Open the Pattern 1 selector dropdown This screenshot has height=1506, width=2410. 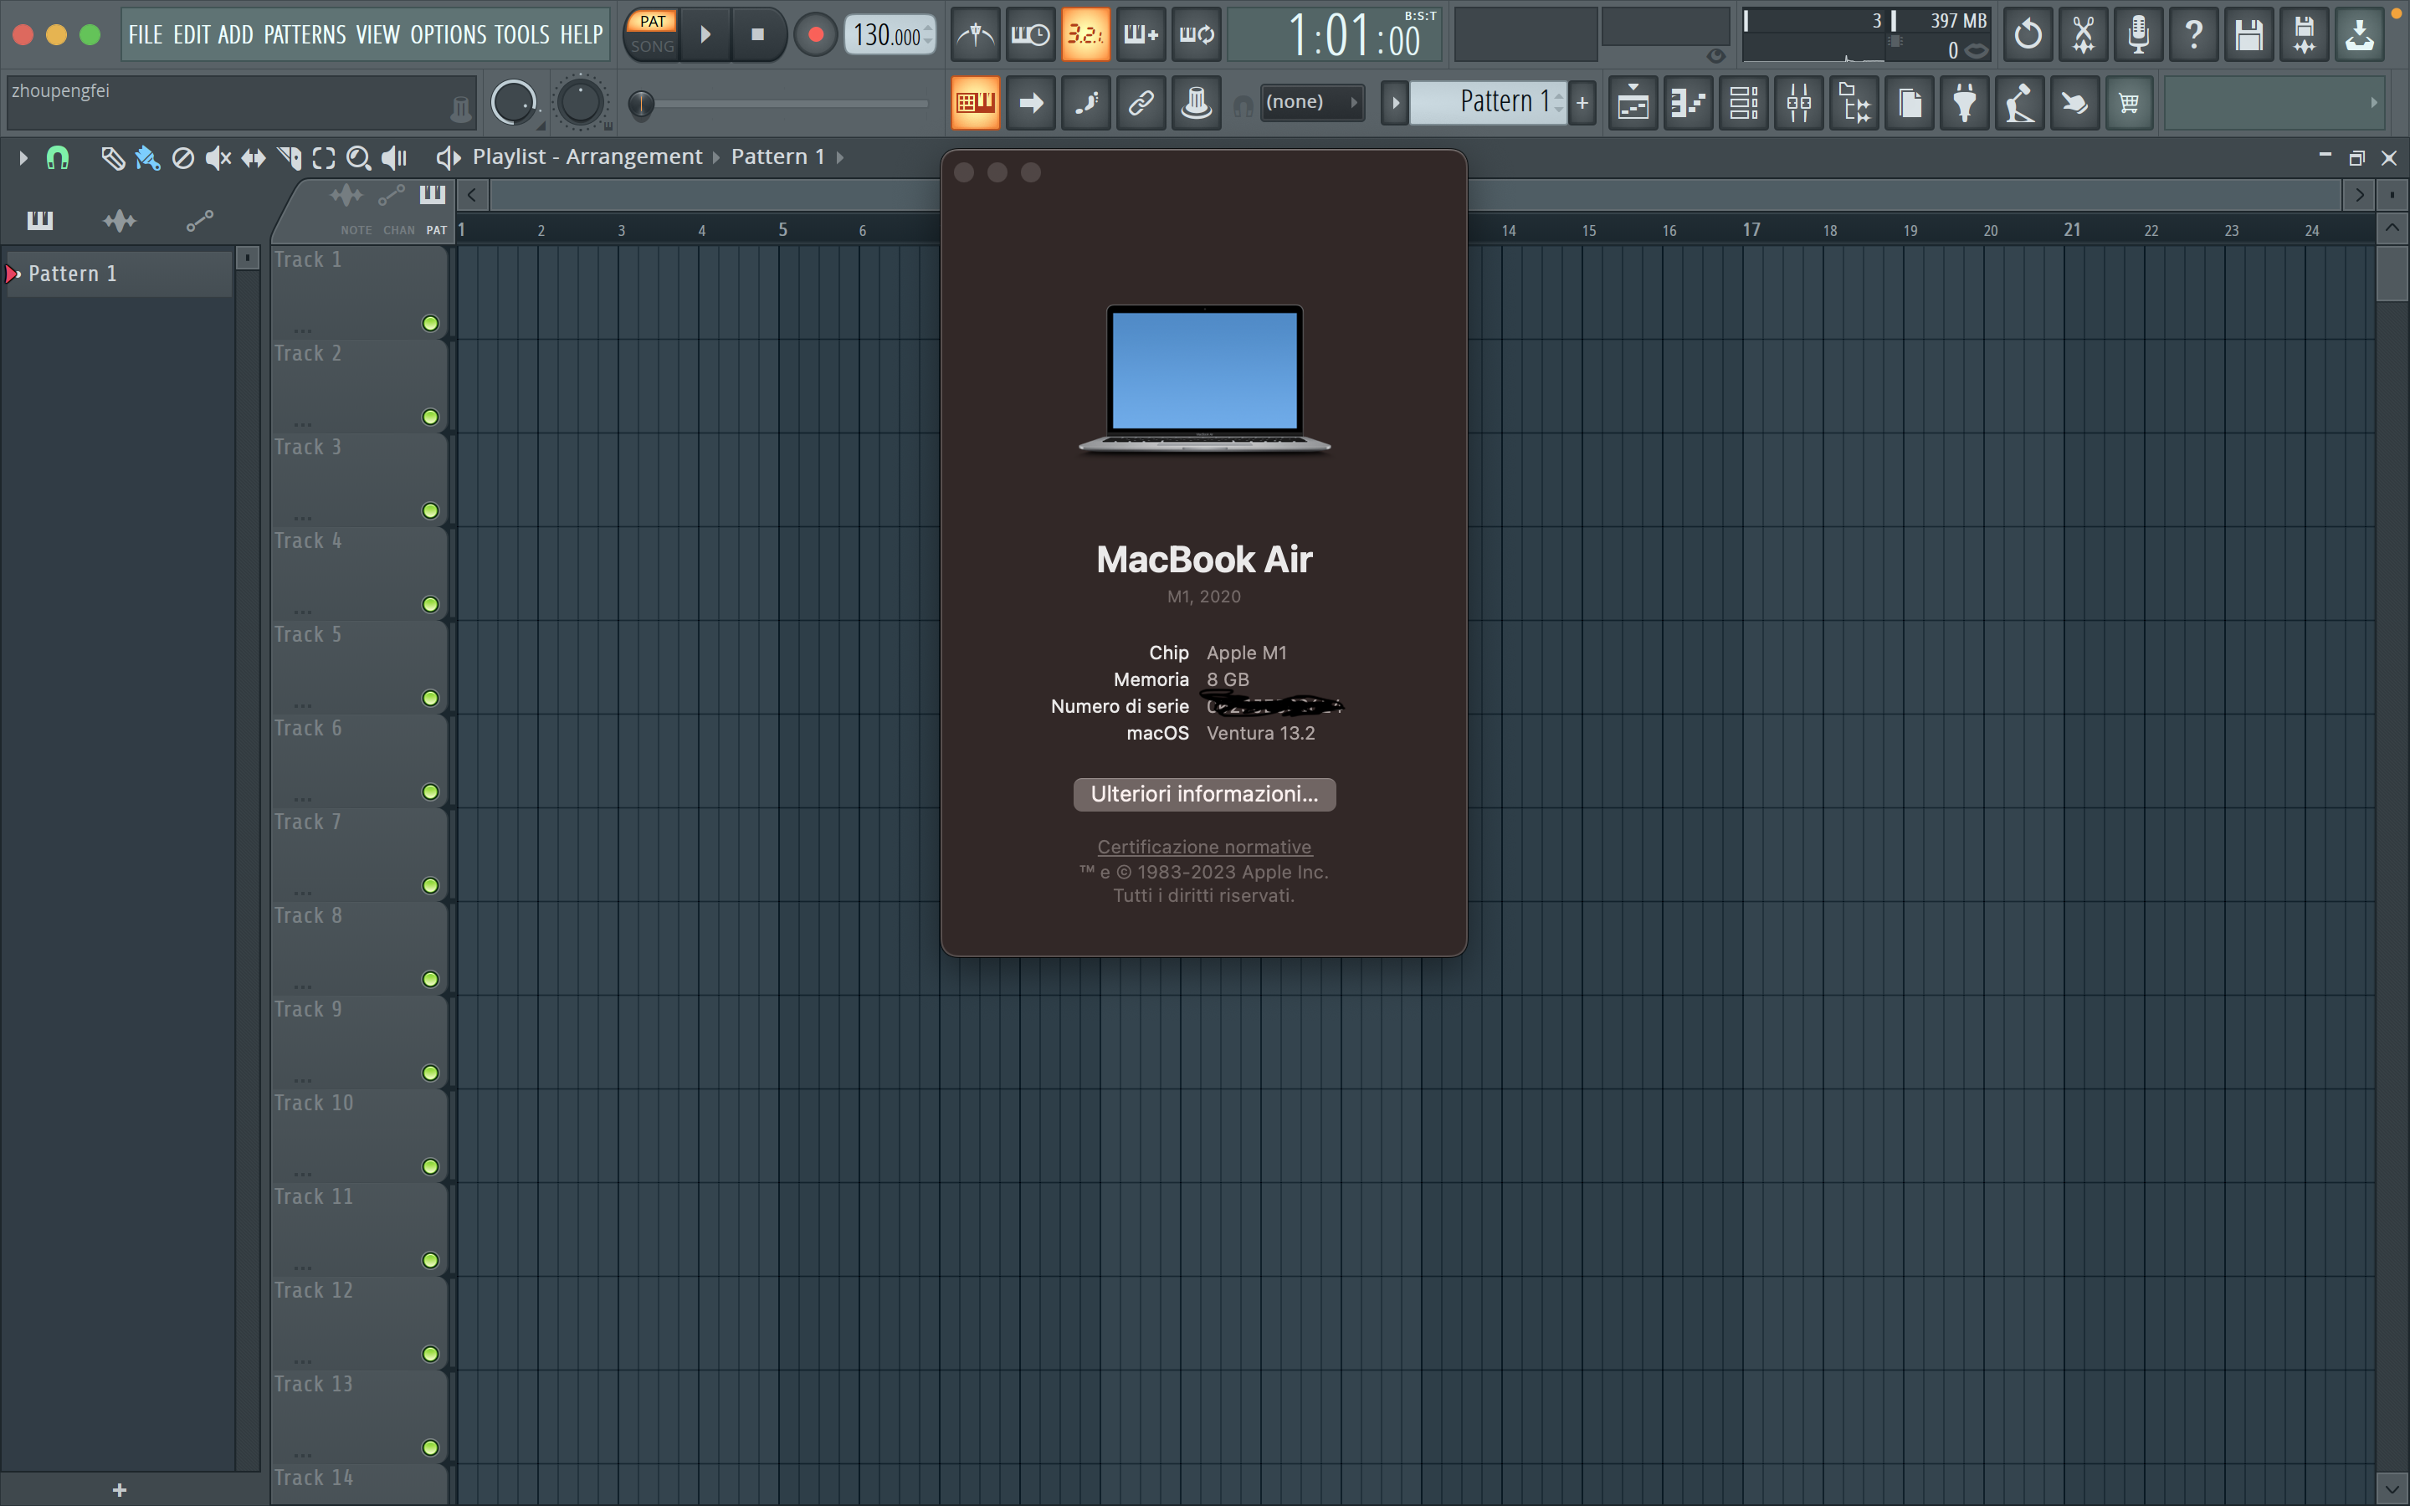coord(1488,101)
